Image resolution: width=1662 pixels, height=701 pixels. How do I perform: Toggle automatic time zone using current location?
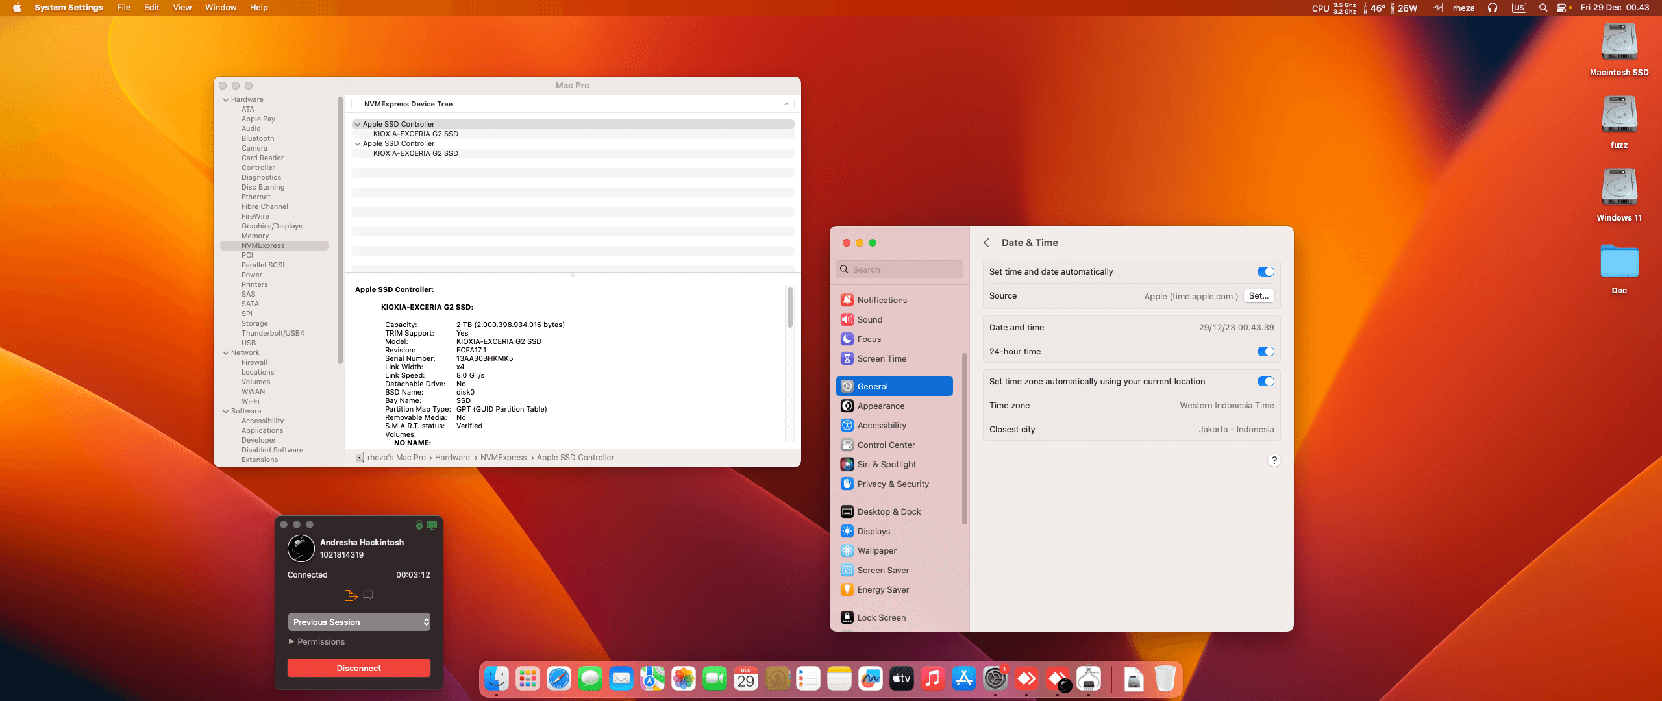coord(1265,382)
